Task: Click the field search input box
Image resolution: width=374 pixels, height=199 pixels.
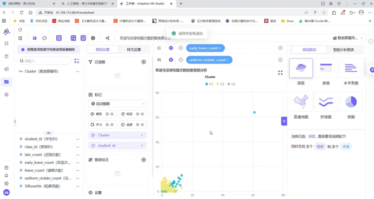Action: click(x=44, y=61)
